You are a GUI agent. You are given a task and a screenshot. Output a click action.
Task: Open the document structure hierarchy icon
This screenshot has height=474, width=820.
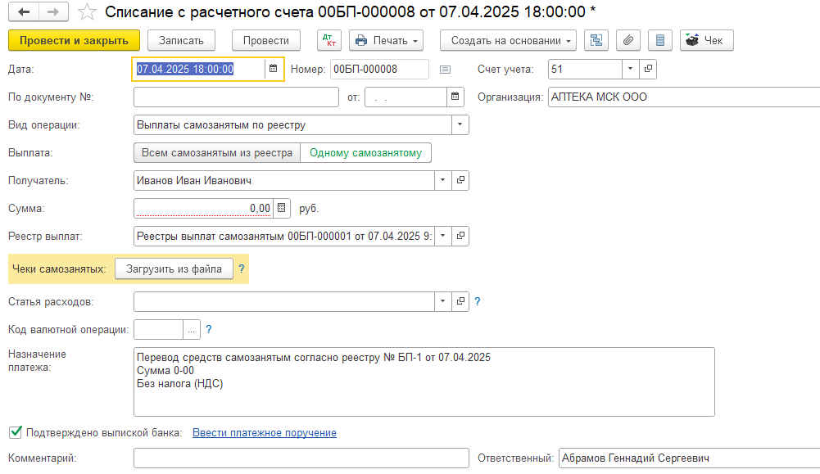596,40
